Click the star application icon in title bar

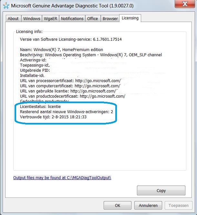6,6
